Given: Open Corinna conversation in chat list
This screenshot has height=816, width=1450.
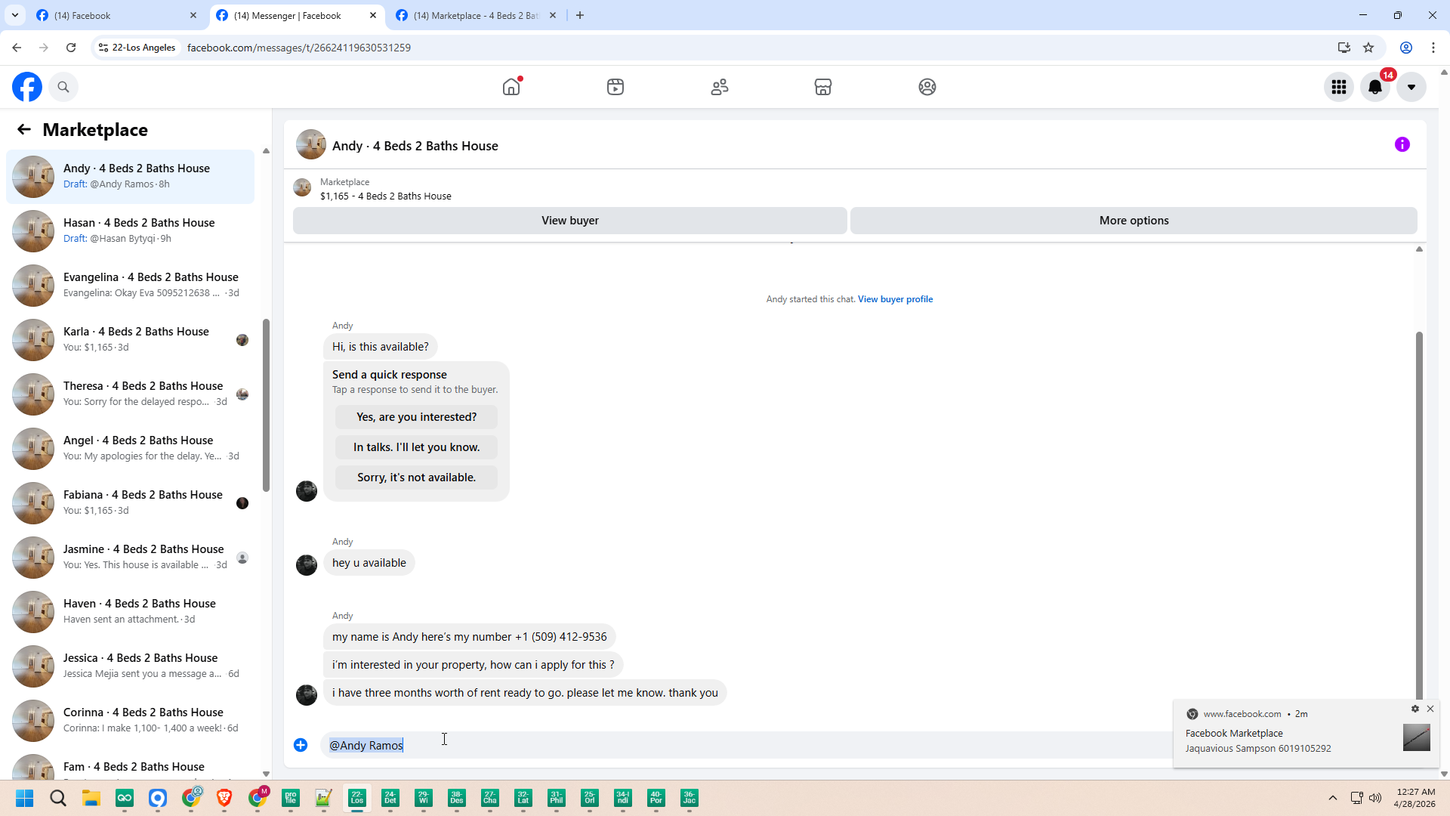Looking at the screenshot, I should click(x=130, y=721).
